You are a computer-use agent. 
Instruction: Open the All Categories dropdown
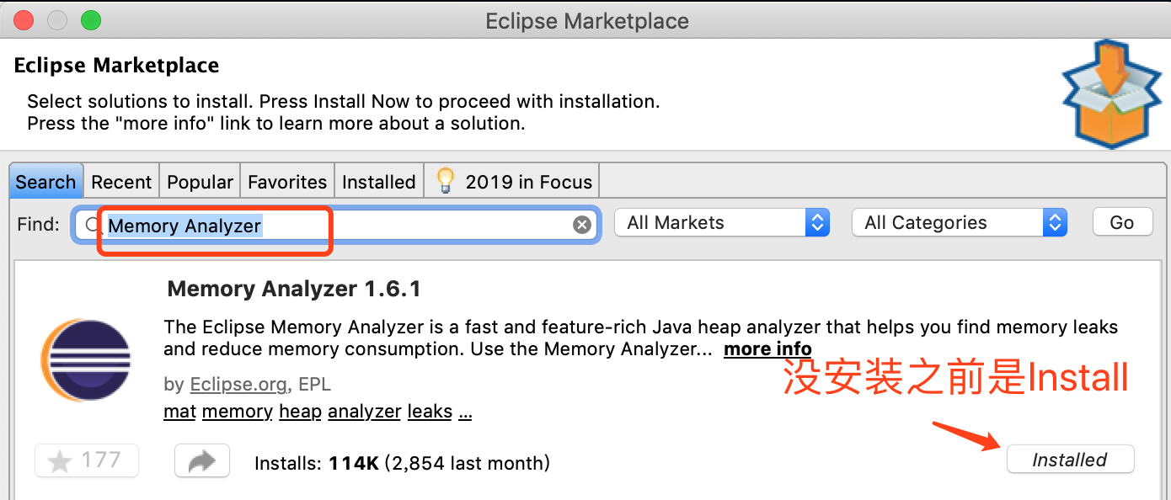[x=960, y=223]
